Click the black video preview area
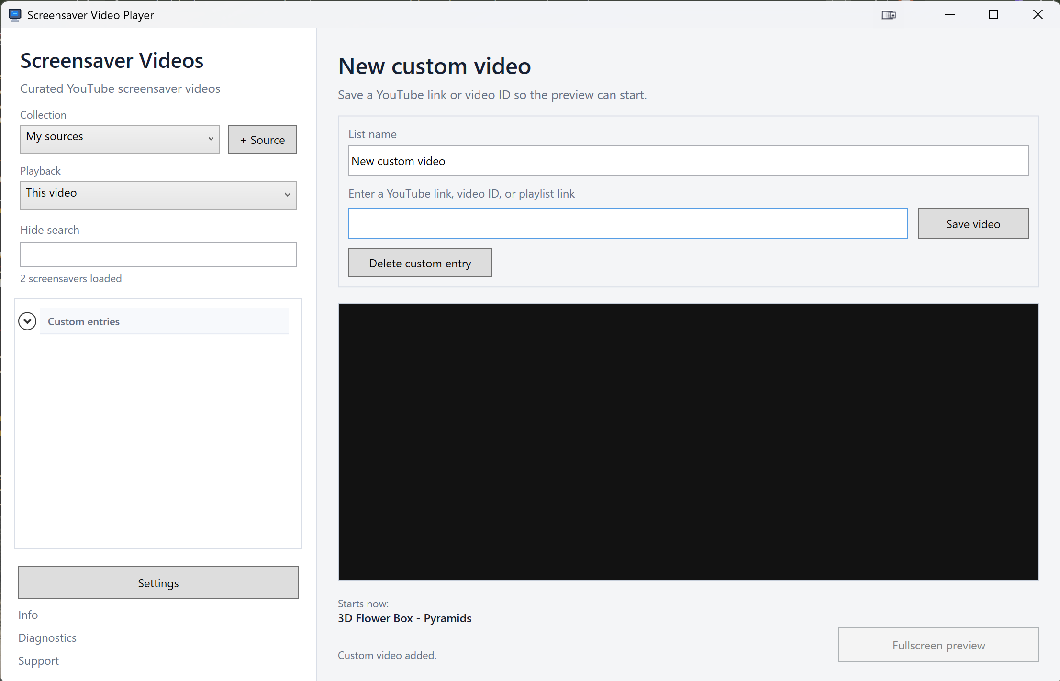Viewport: 1060px width, 681px height. (x=688, y=442)
